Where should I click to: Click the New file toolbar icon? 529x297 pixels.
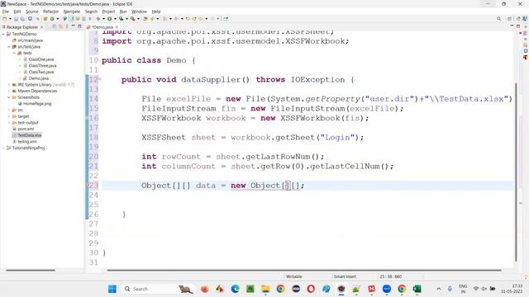coord(5,19)
